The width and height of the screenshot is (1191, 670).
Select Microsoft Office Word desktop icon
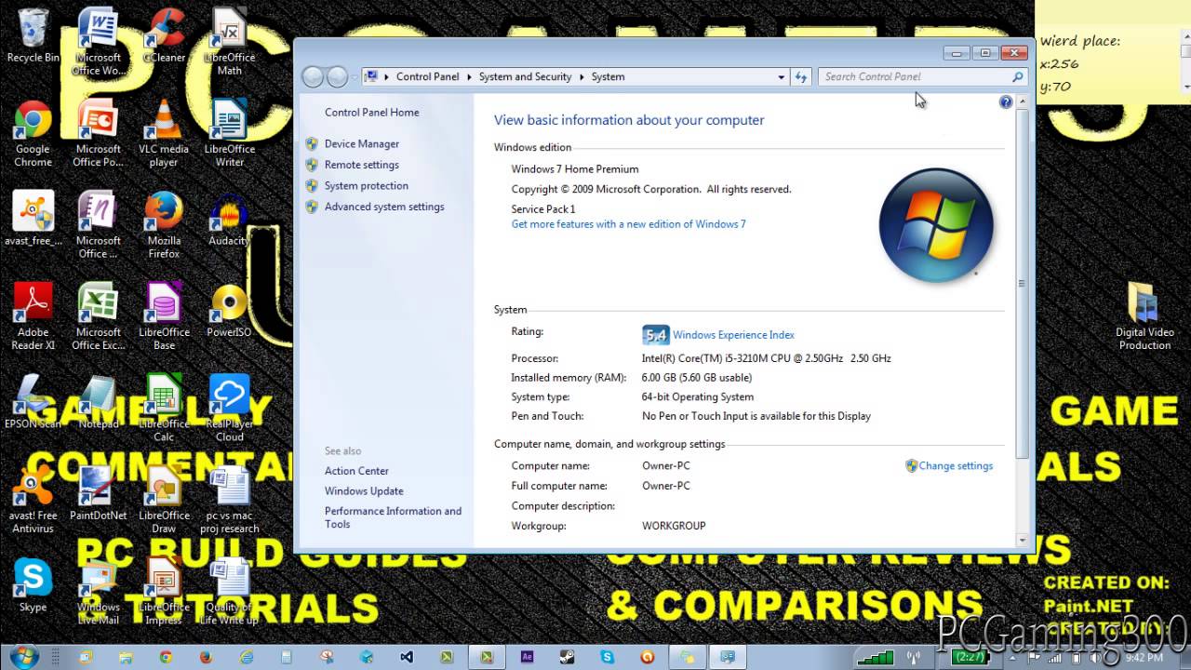click(98, 42)
